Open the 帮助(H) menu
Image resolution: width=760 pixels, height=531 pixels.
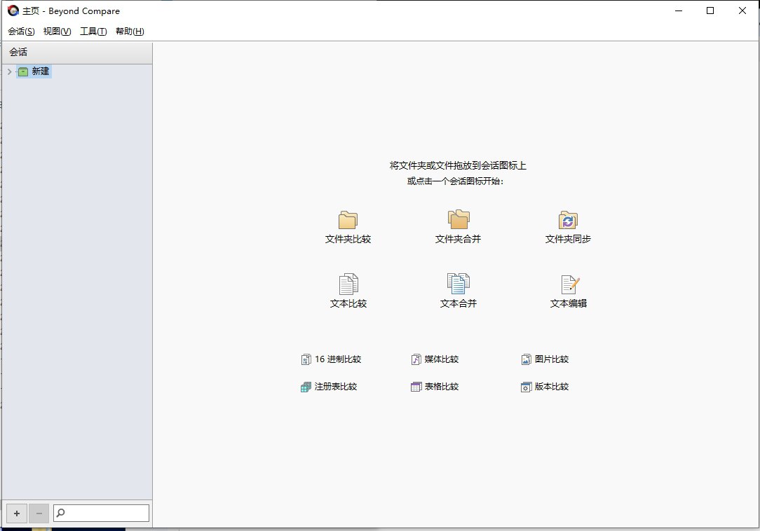(x=130, y=32)
